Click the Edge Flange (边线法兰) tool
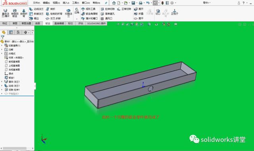 point(36,9)
